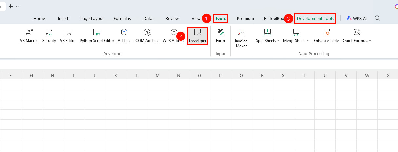The width and height of the screenshot is (398, 152).
Task: Open Invoice Maker tool
Action: point(241,38)
